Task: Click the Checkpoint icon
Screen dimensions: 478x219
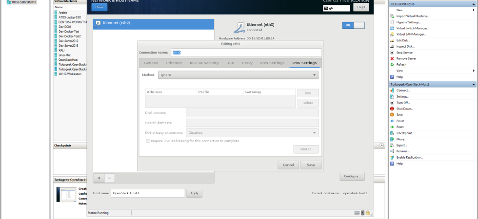Action: [392, 133]
